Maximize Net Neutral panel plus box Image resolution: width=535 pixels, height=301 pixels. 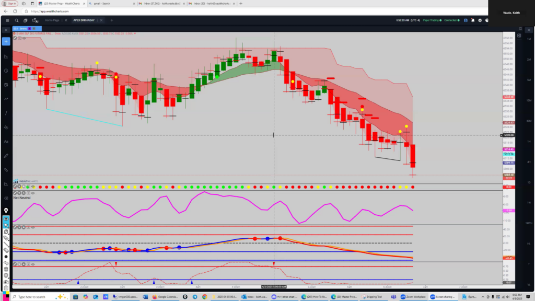[x=28, y=193]
